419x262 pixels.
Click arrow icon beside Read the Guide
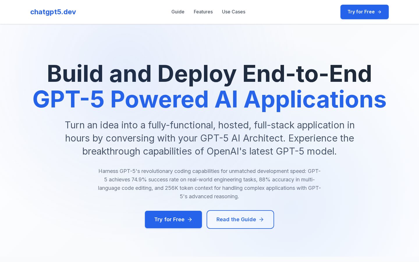[x=261, y=219]
